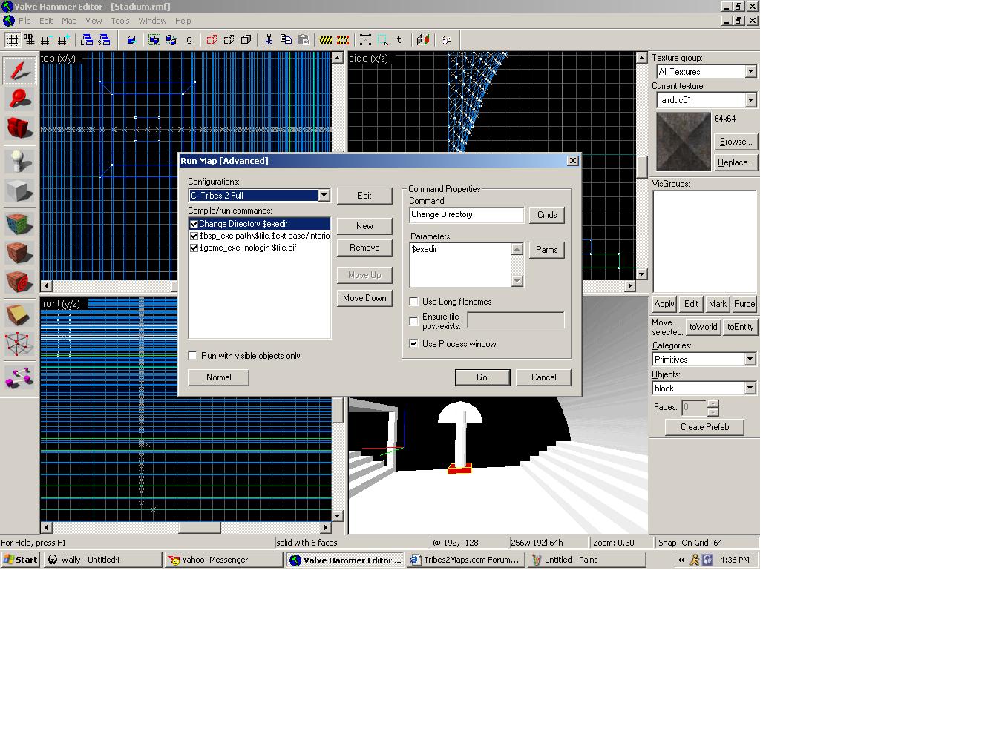
Task: Click the Apply Current Texture brick icon
Action: pyautogui.click(x=19, y=252)
